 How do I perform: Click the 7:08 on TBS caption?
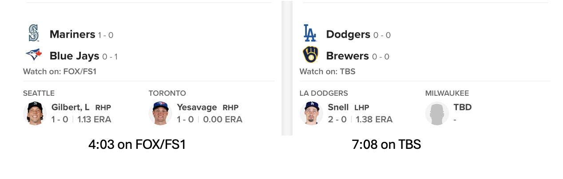386,144
